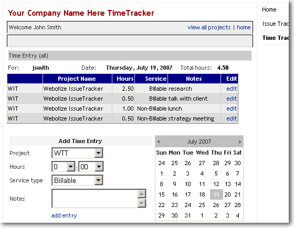Screen dimensions: 294x228
Task: Click the home link in welcome bar
Action: click(244, 27)
